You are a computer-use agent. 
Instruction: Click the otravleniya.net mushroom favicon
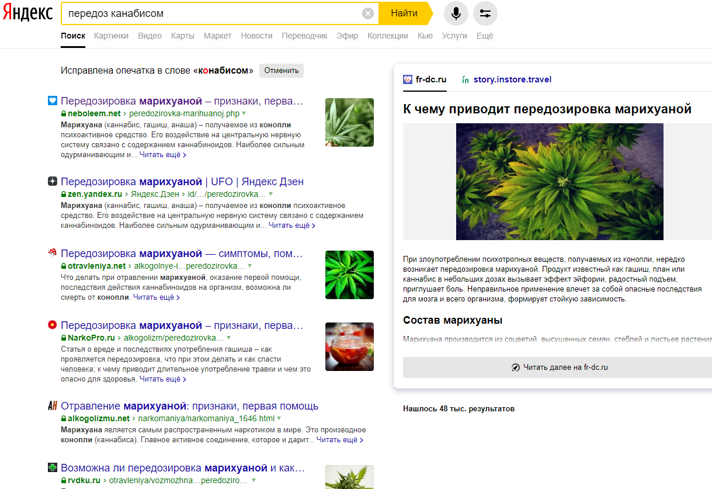coord(52,253)
